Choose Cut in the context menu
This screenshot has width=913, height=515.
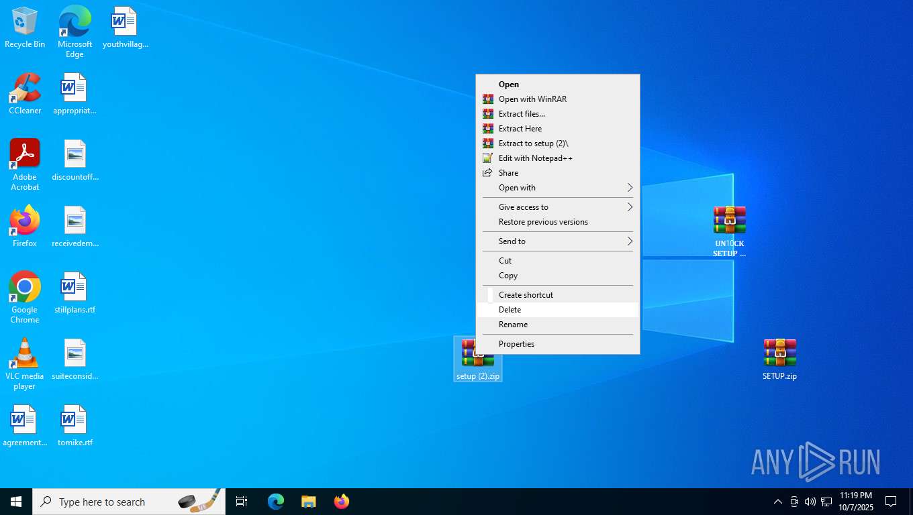(558, 261)
